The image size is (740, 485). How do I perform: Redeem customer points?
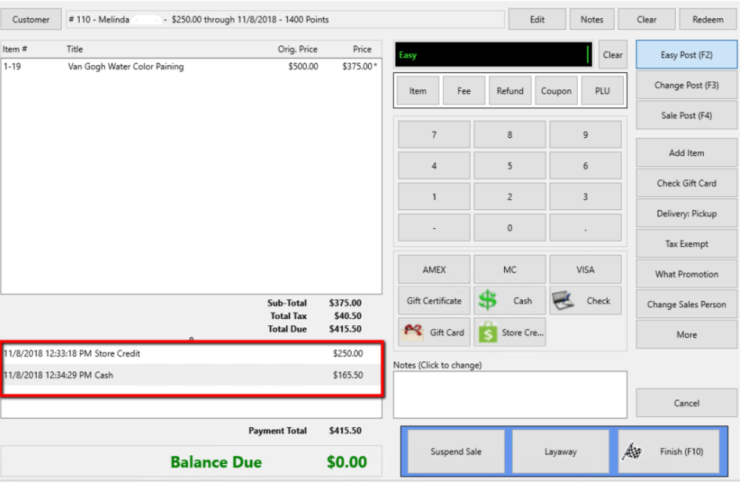pyautogui.click(x=707, y=20)
